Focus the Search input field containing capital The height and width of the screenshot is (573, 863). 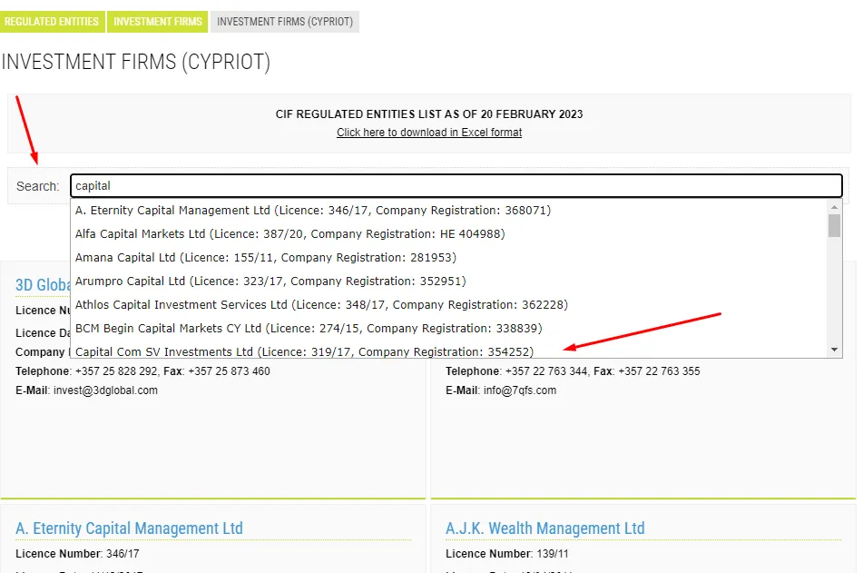(x=456, y=185)
